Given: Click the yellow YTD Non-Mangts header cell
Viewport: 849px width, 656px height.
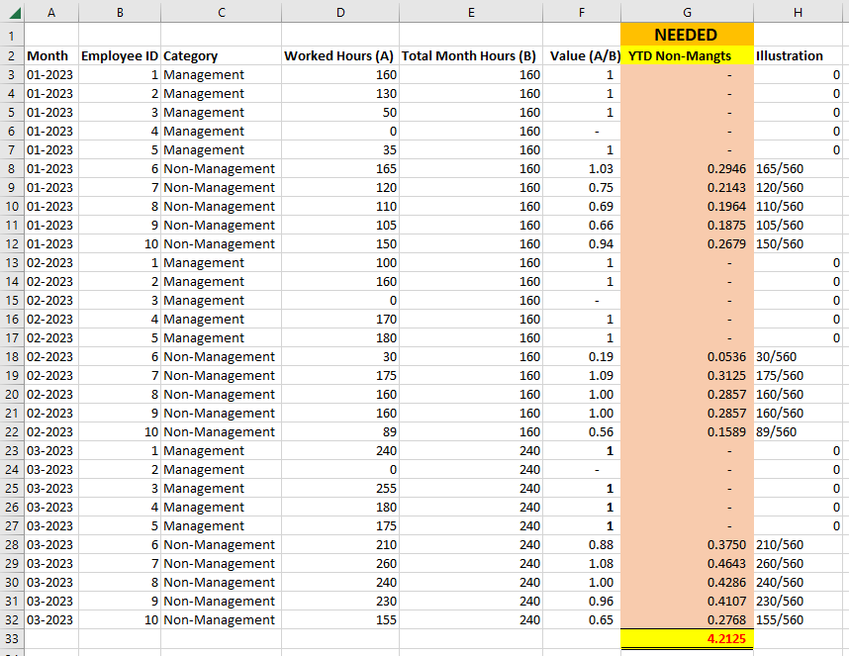Looking at the screenshot, I should click(687, 55).
